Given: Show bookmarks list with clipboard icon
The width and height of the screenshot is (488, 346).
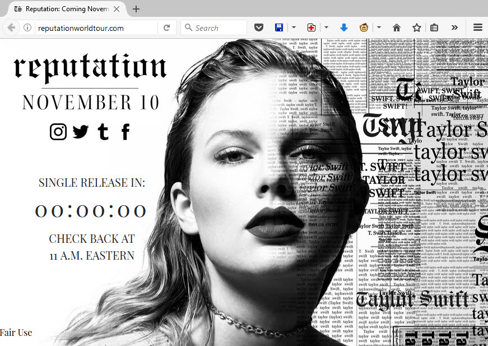Looking at the screenshot, I should point(434,27).
